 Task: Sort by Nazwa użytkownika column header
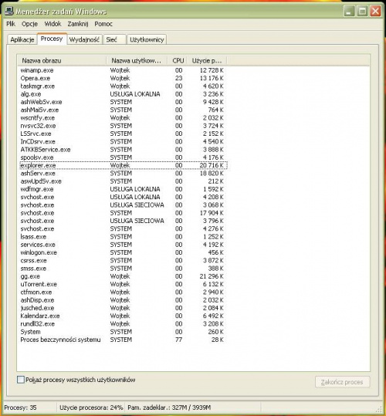[137, 60]
